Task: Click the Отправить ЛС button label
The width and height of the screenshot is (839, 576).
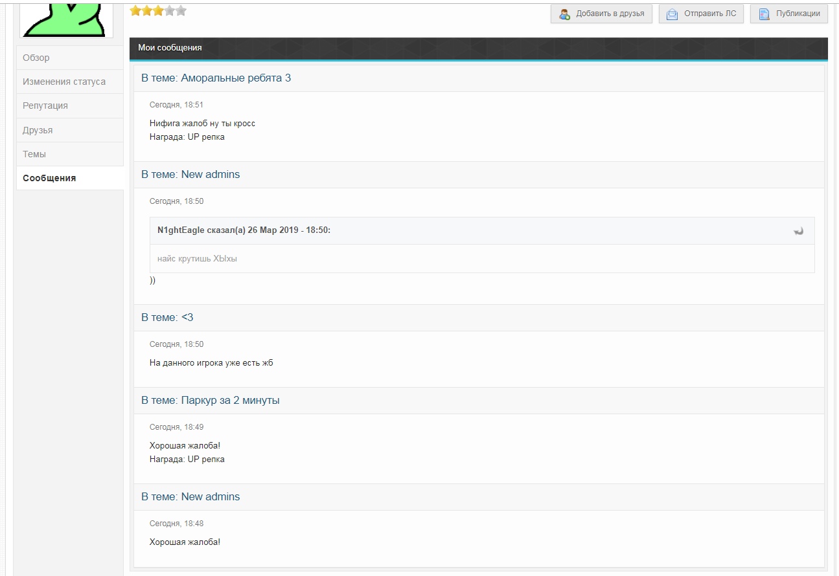Action: click(x=710, y=14)
